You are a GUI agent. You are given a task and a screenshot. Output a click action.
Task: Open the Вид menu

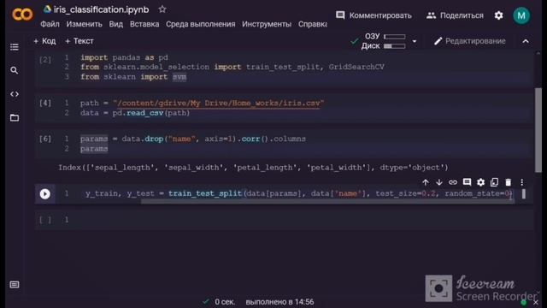tap(116, 24)
